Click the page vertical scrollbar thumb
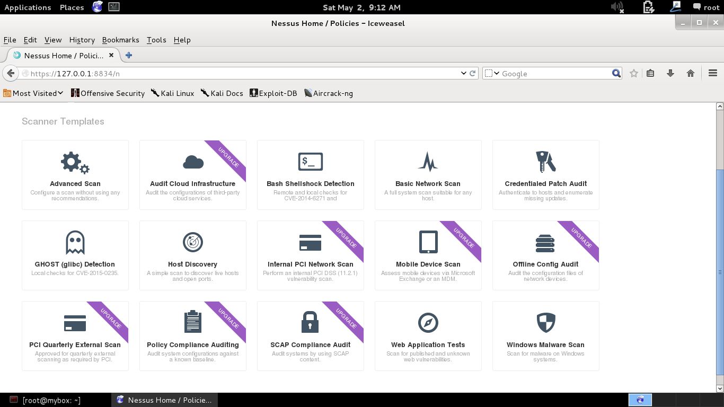724x407 pixels. pyautogui.click(x=720, y=272)
